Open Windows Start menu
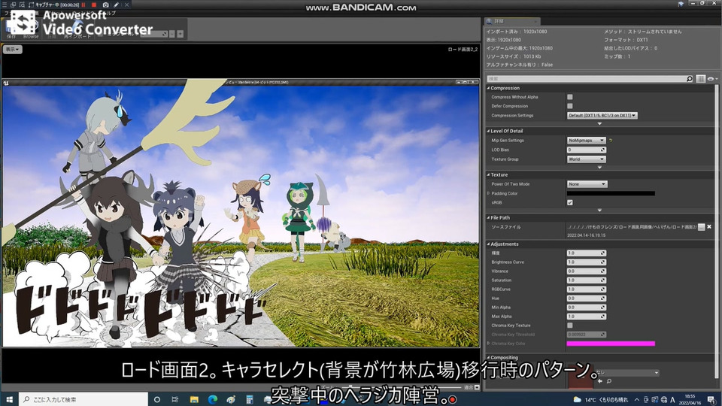722x406 pixels. [9, 399]
